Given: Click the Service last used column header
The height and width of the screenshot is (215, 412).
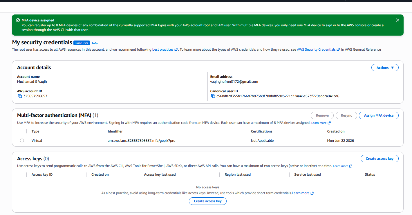Looking at the screenshot, I should click(308, 174).
